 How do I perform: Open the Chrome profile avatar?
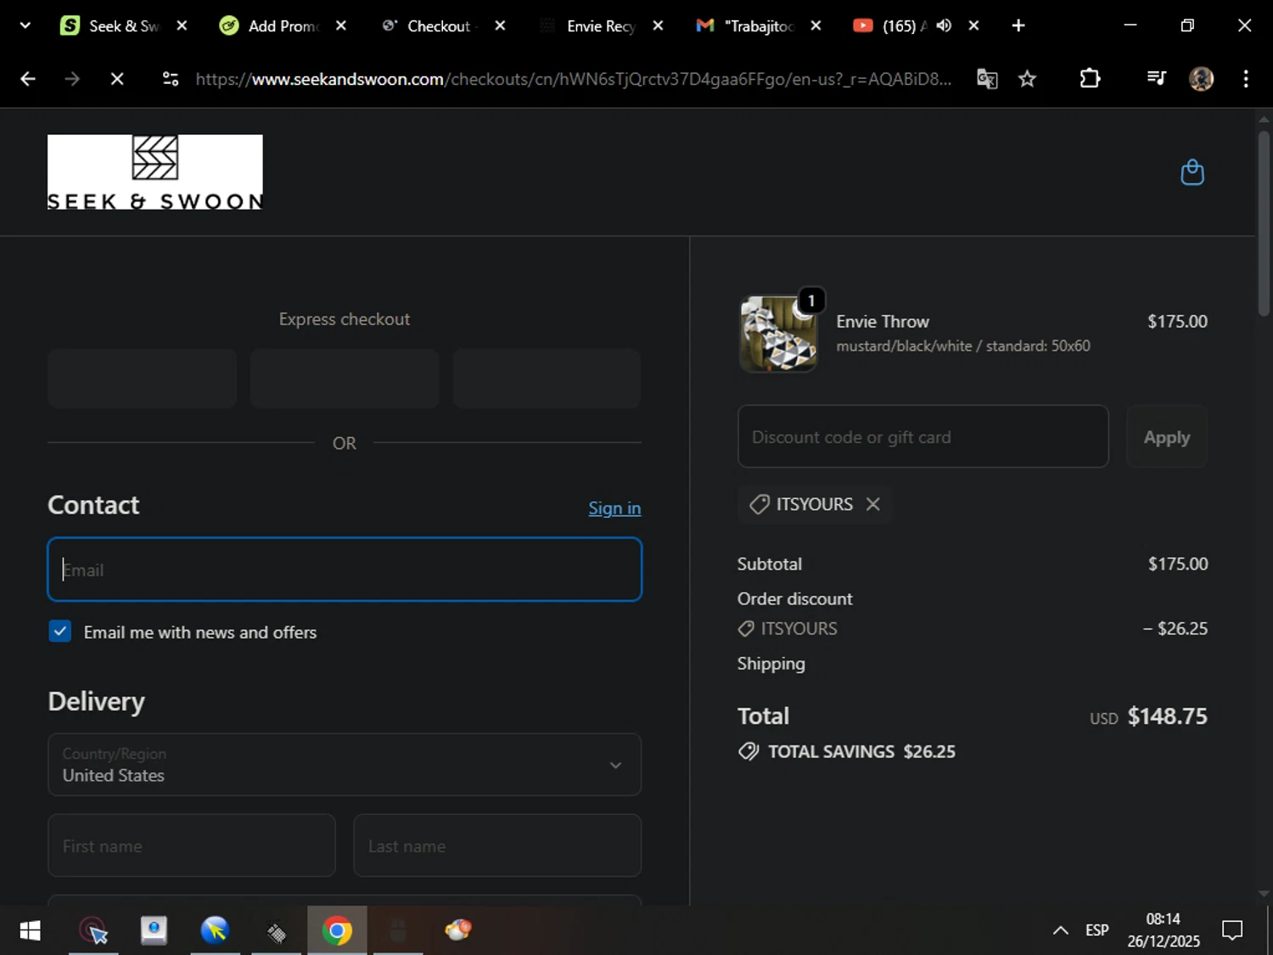pyautogui.click(x=1201, y=79)
